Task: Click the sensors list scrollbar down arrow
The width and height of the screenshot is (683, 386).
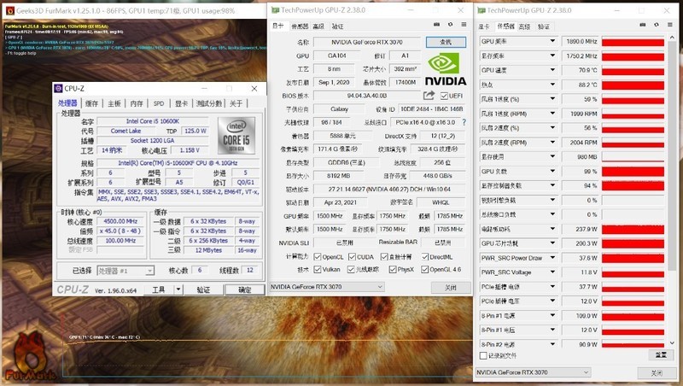Action: click(x=672, y=343)
